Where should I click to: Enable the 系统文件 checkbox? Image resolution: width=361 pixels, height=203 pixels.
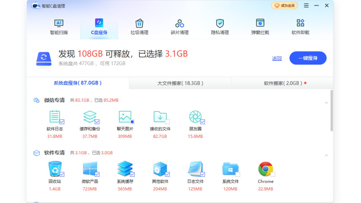[238, 174]
